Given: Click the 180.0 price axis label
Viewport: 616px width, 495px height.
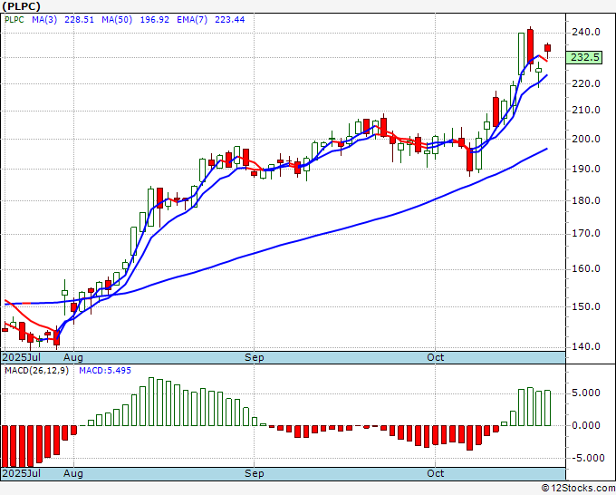Looking at the screenshot, I should click(x=585, y=200).
